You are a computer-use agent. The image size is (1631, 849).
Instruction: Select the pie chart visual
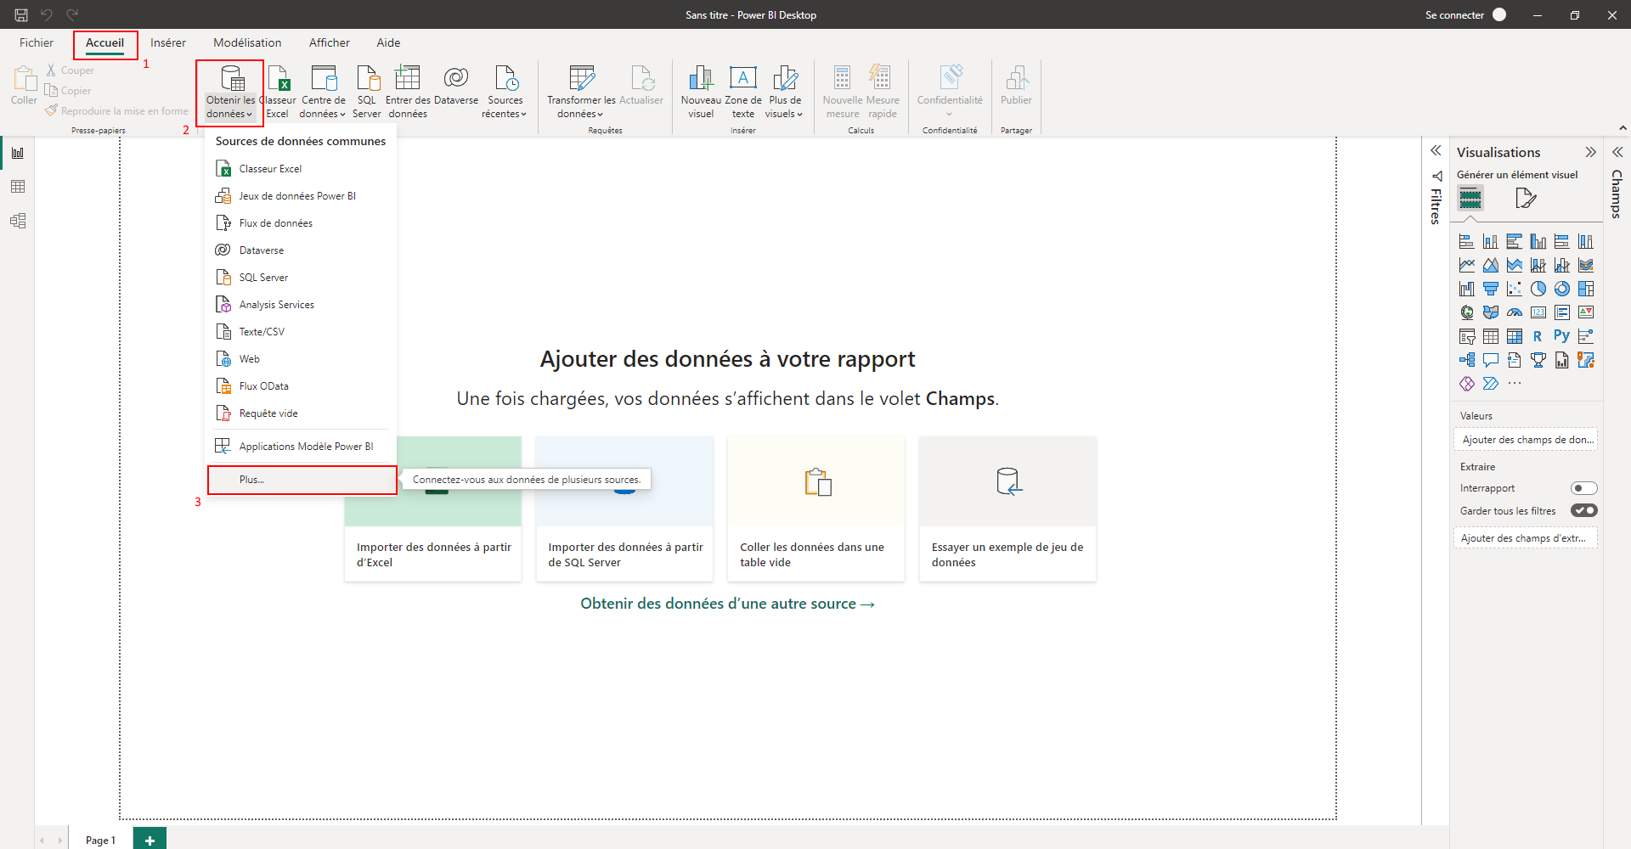pos(1538,290)
